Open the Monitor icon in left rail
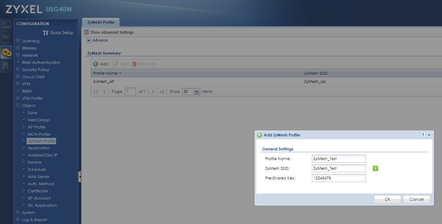 click(6, 39)
